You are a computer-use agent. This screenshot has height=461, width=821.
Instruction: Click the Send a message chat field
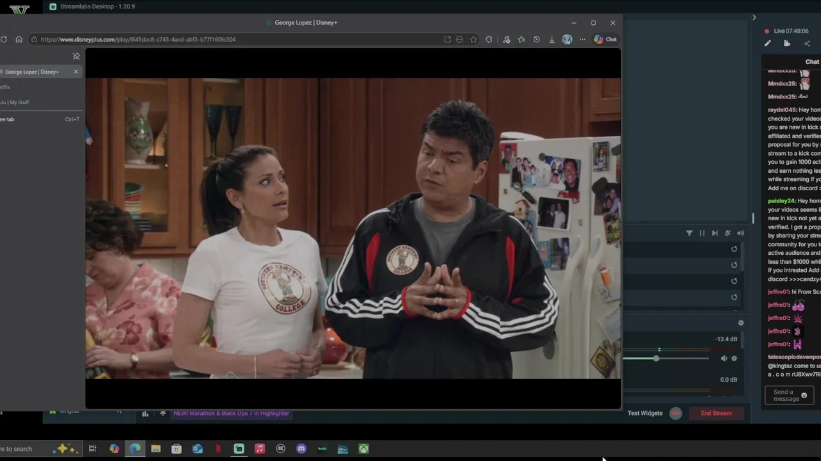click(x=789, y=396)
